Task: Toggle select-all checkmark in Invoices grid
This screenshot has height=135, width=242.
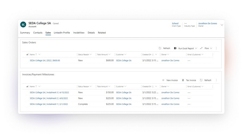Action: [27, 86]
